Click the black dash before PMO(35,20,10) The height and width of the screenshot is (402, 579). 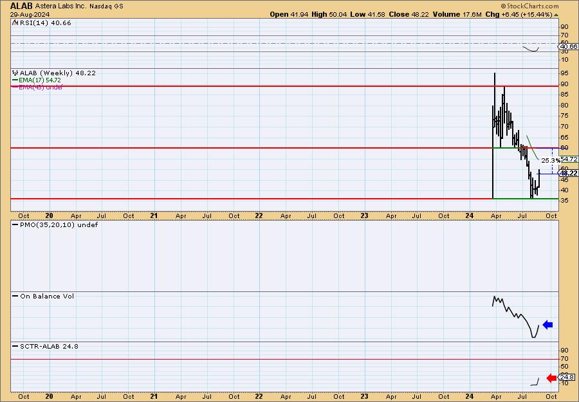point(15,224)
